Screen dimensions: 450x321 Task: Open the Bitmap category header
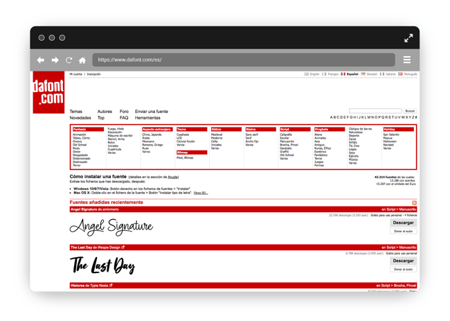click(x=192, y=153)
